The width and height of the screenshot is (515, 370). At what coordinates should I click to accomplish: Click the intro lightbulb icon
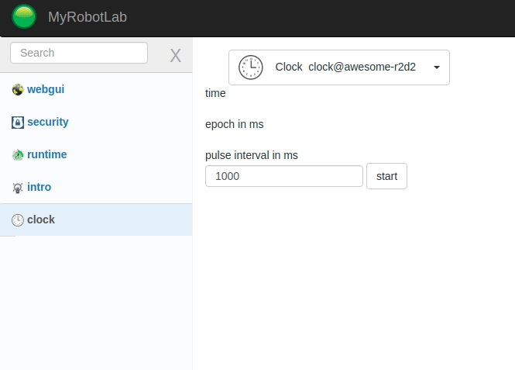pos(18,188)
